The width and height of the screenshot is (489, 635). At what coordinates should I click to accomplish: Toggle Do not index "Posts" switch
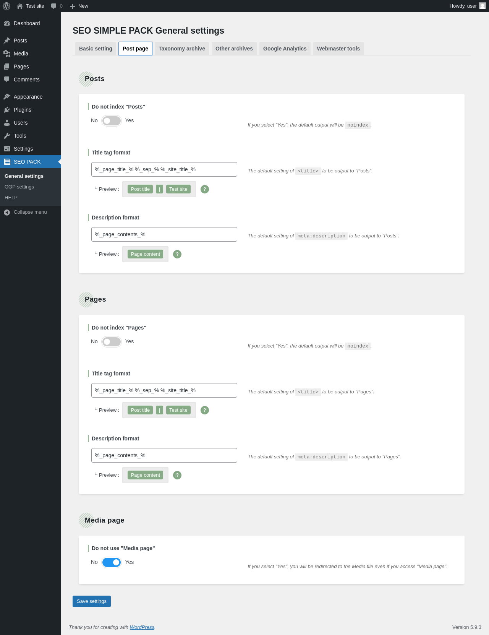pyautogui.click(x=112, y=121)
